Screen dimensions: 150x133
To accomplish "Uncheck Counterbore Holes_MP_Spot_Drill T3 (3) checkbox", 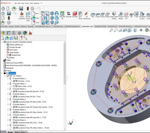I will point(14,91).
